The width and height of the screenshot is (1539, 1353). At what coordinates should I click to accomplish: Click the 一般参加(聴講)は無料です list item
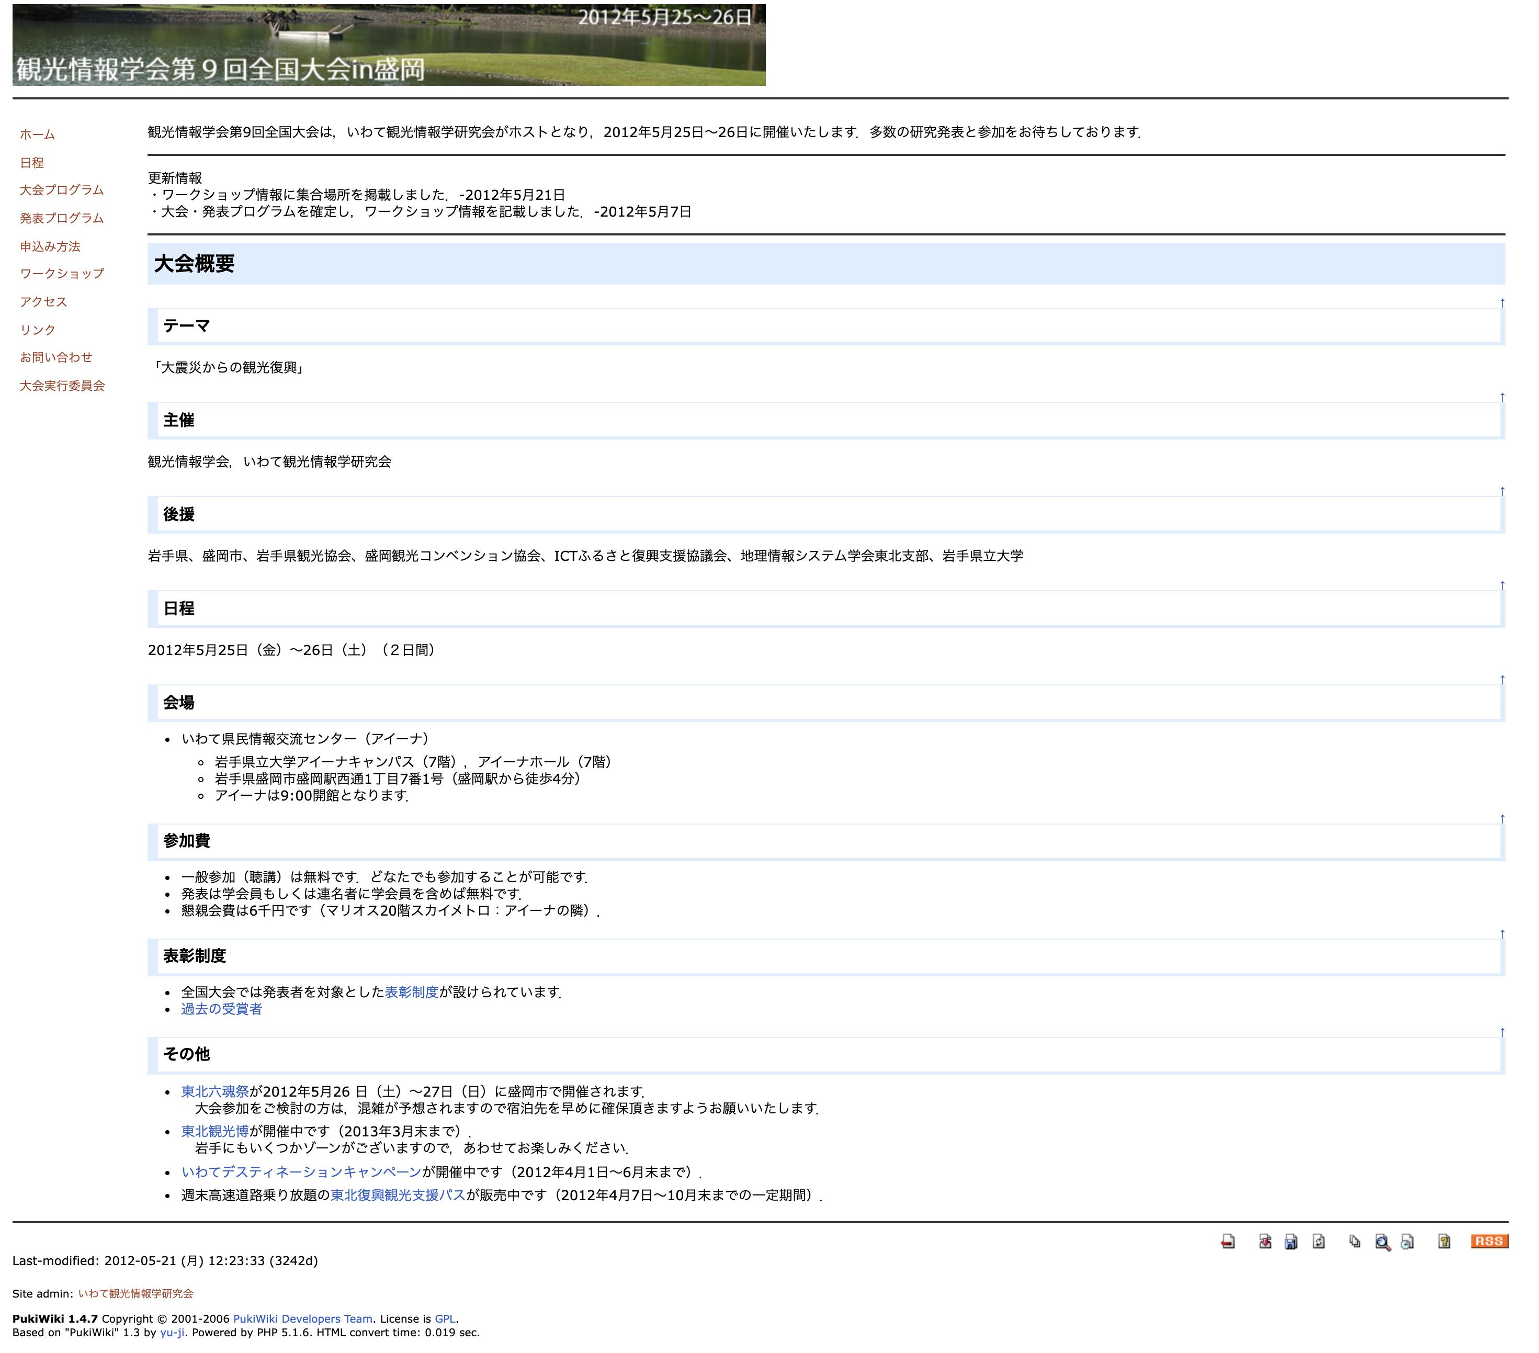[384, 877]
